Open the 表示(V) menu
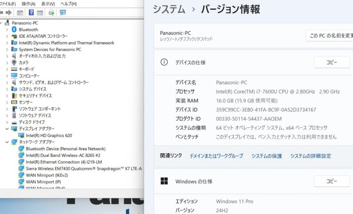Viewport: 353px width, 214px height. (48, 4)
